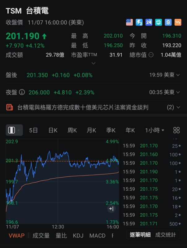187x248 pixels.
Task: Tap the blue dollar sign icon
Action: pyautogui.click(x=168, y=22)
